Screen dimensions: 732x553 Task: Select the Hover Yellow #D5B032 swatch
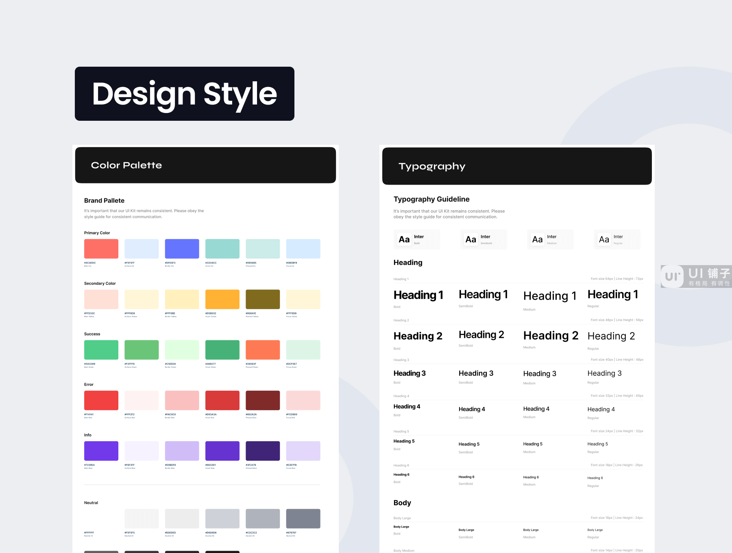(222, 299)
